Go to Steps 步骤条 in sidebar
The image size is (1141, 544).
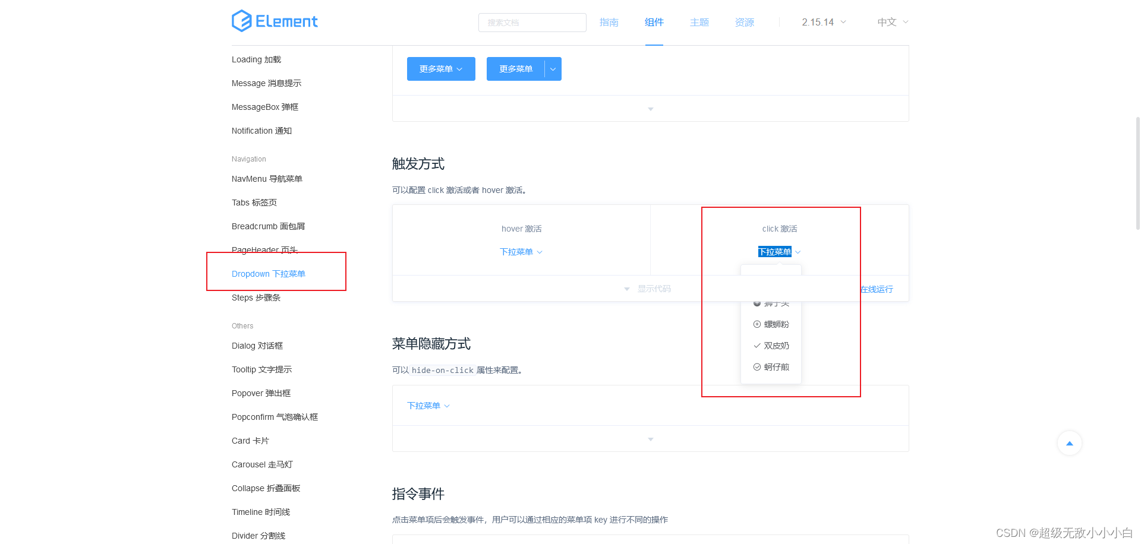click(x=256, y=298)
